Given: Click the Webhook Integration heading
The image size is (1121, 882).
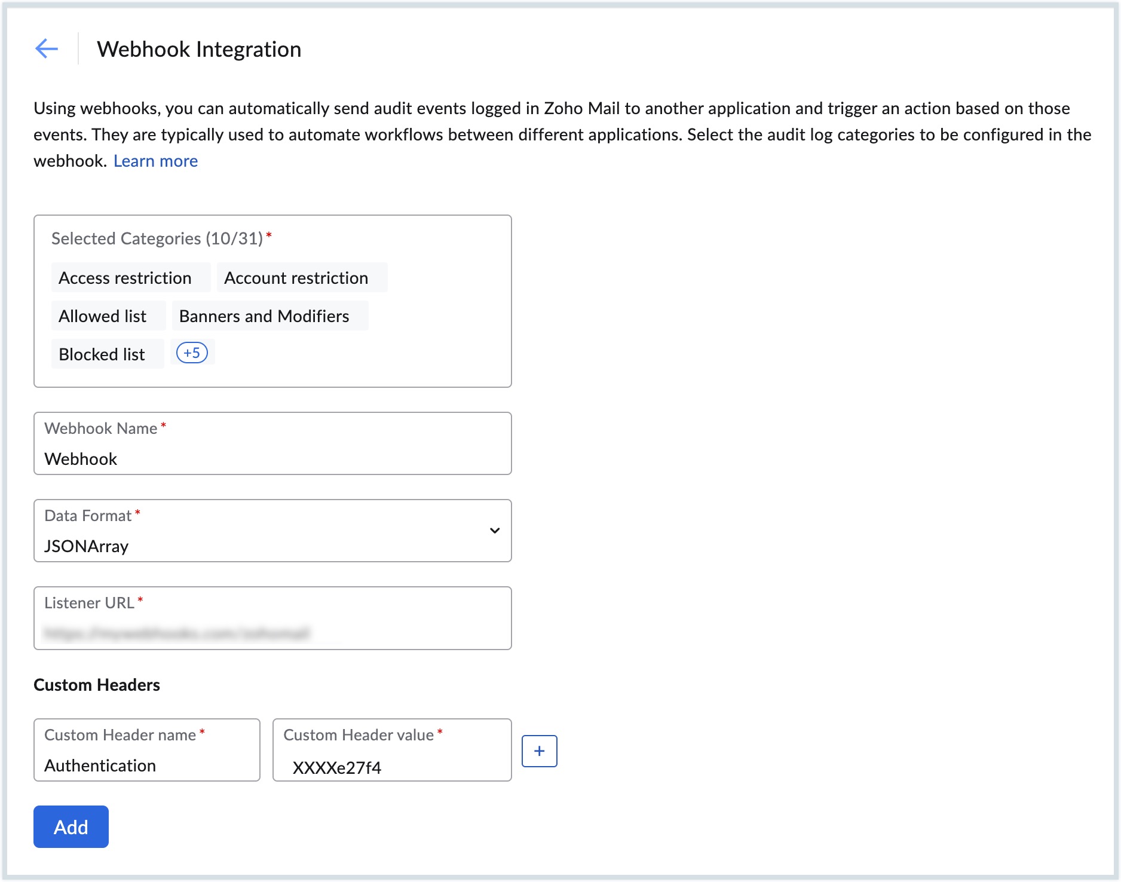Looking at the screenshot, I should click(x=200, y=49).
